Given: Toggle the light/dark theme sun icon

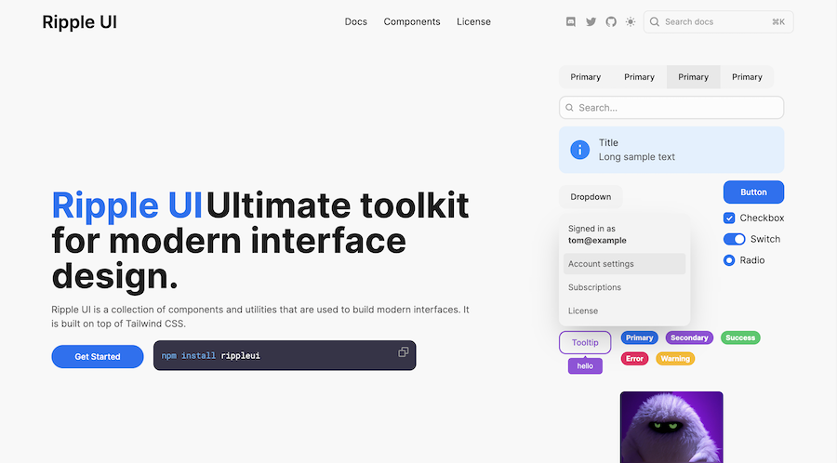Looking at the screenshot, I should click(631, 22).
